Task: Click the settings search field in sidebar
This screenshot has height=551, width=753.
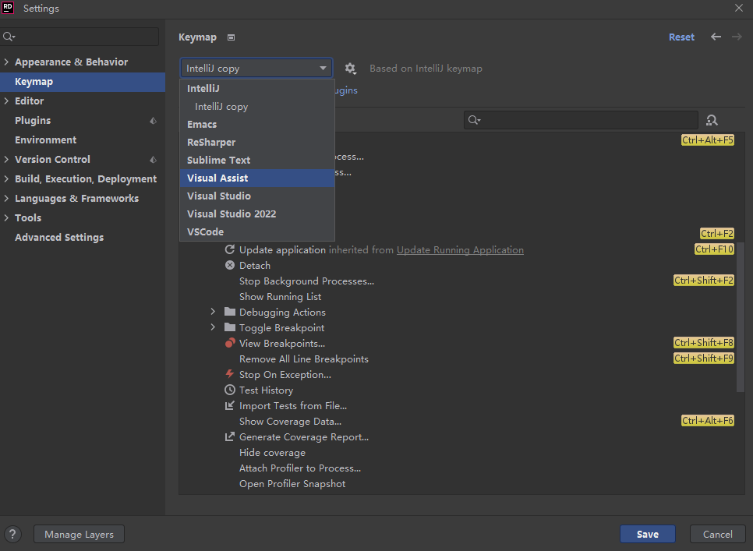Action: (x=80, y=37)
